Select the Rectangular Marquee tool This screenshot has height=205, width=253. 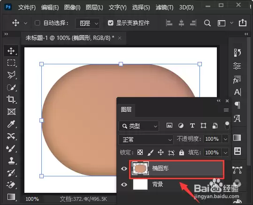(x=11, y=63)
